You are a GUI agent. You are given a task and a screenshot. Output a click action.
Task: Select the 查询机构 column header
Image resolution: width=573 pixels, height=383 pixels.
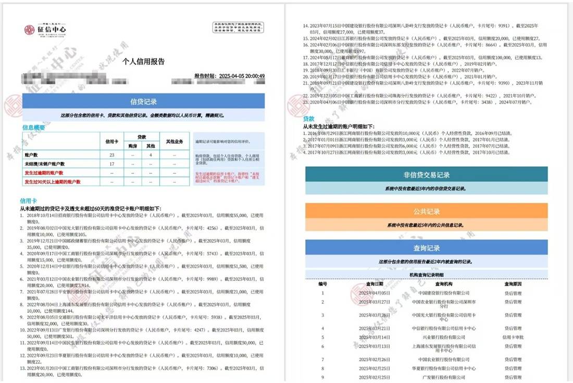pos(444,284)
